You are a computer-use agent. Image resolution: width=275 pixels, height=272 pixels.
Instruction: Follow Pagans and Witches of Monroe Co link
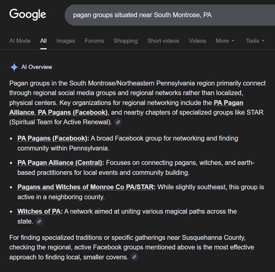tap(86, 187)
